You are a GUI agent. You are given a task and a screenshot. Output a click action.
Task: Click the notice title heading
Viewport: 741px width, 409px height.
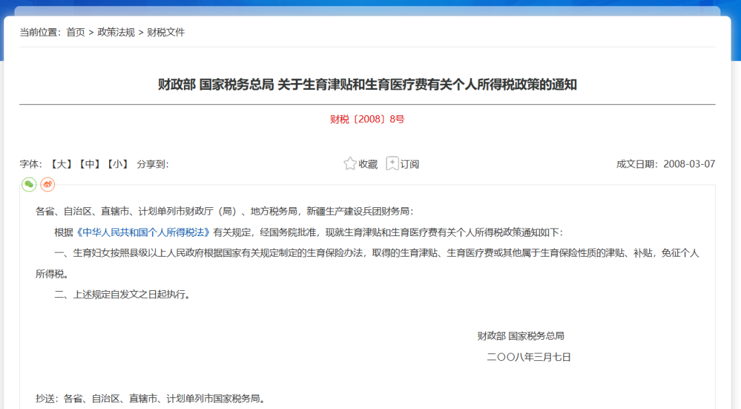pyautogui.click(x=367, y=84)
